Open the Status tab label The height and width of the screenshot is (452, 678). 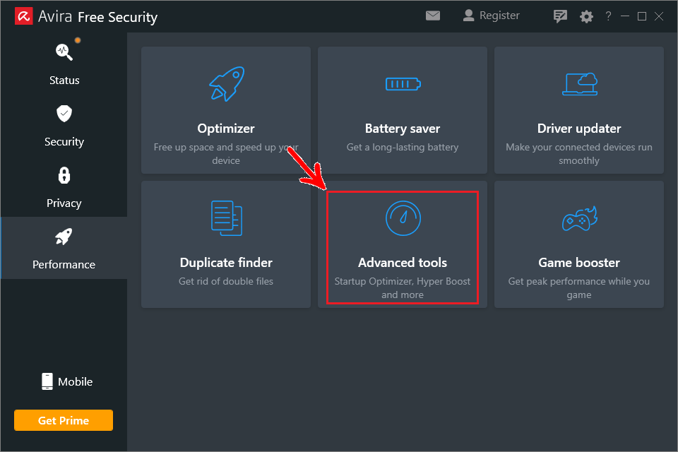(64, 81)
